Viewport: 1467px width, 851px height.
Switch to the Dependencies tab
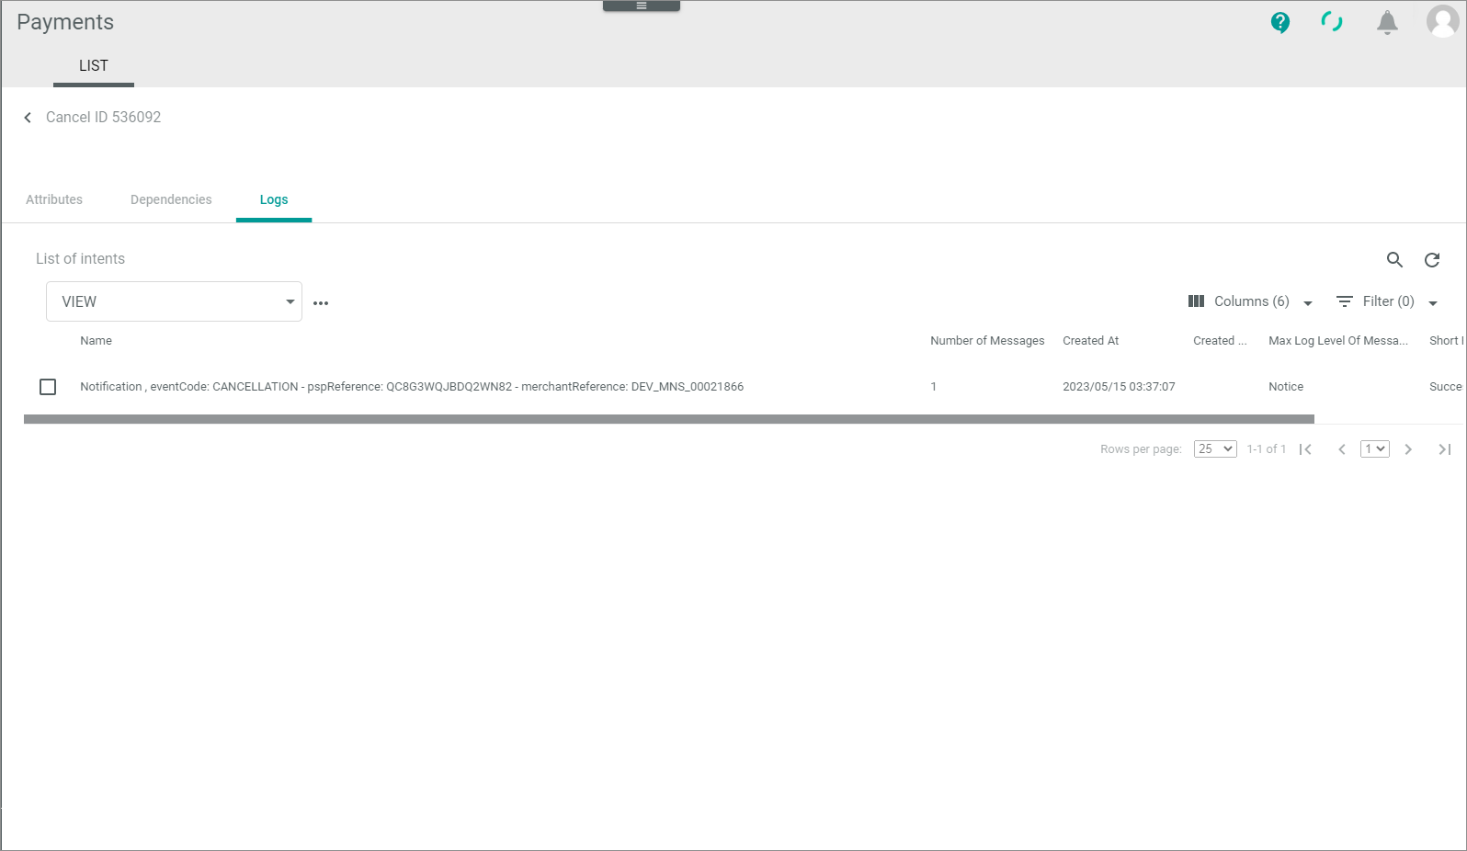tap(171, 199)
